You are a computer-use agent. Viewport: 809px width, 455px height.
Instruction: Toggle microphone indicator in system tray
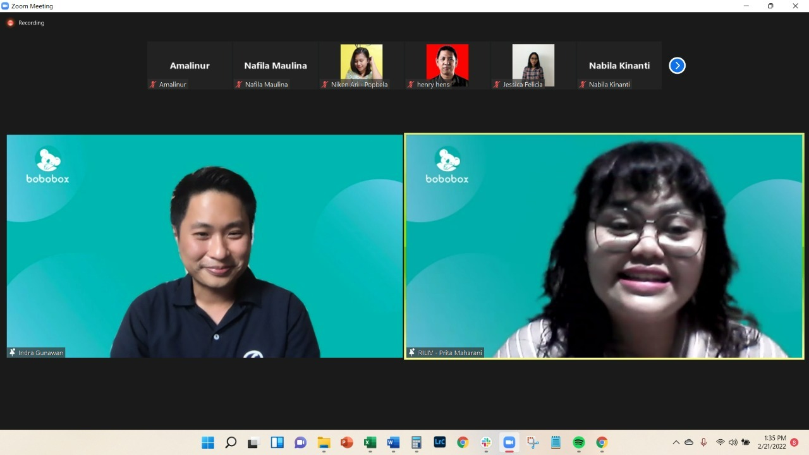coord(703,442)
